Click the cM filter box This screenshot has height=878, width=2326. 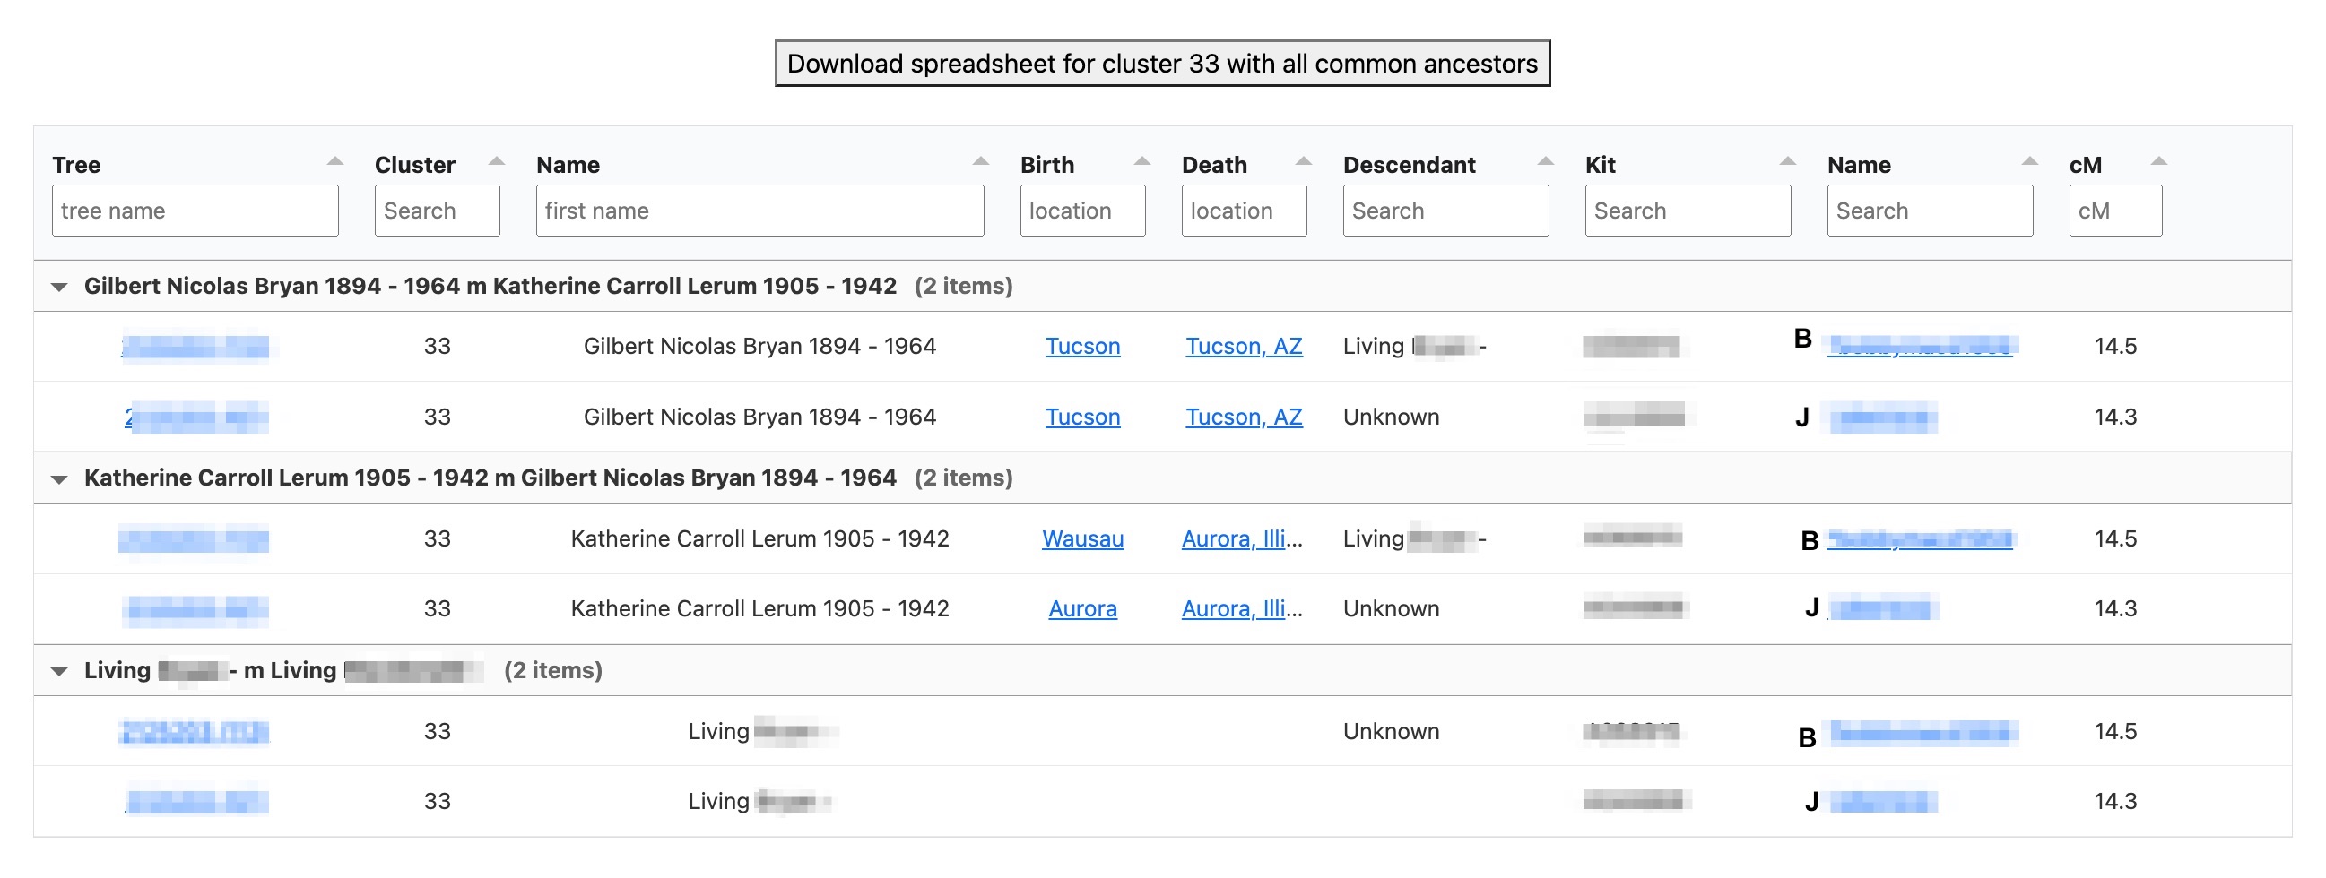(2114, 211)
